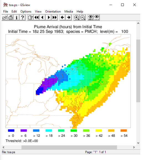Image resolution: width=151 pixels, height=160 pixels.
Task: Click the Zoom in magnifier icon
Action: 76,18
